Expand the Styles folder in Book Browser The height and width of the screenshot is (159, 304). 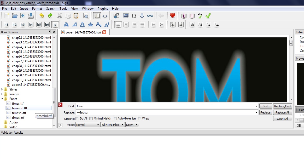tap(2, 89)
